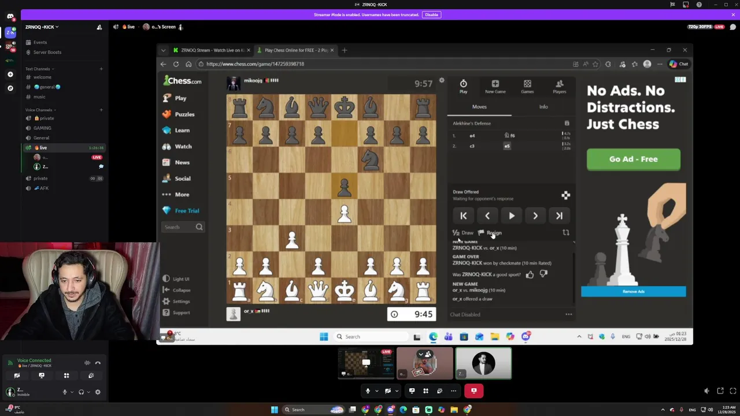Open activities launcher in call controls

coord(425,391)
